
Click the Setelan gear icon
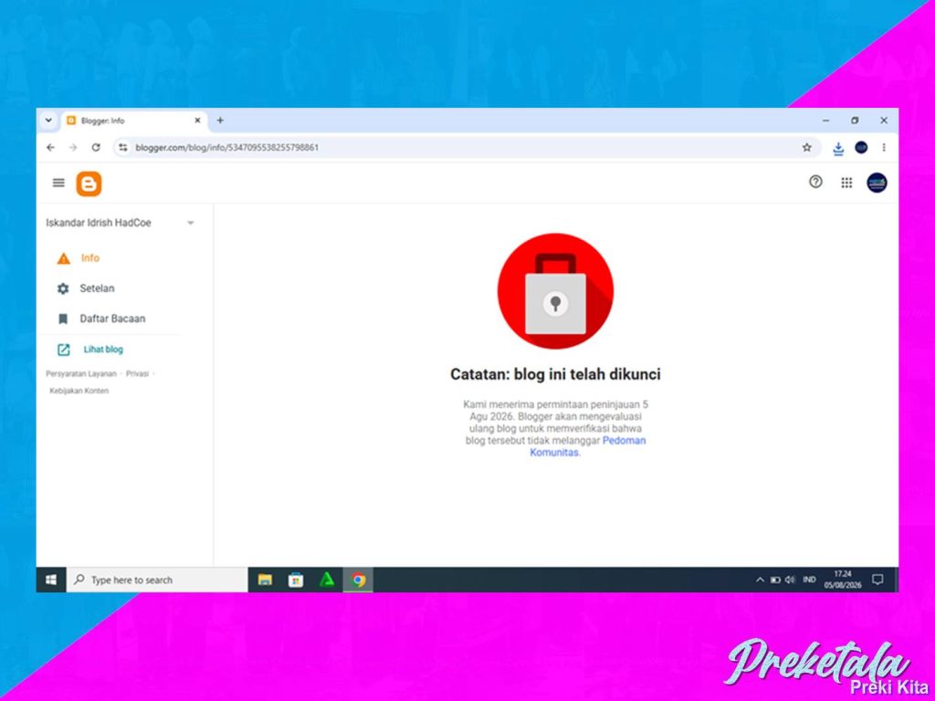pyautogui.click(x=63, y=288)
